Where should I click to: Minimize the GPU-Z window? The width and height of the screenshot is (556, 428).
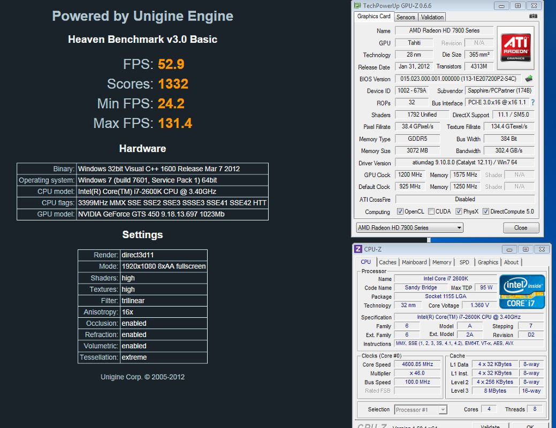tap(501, 6)
